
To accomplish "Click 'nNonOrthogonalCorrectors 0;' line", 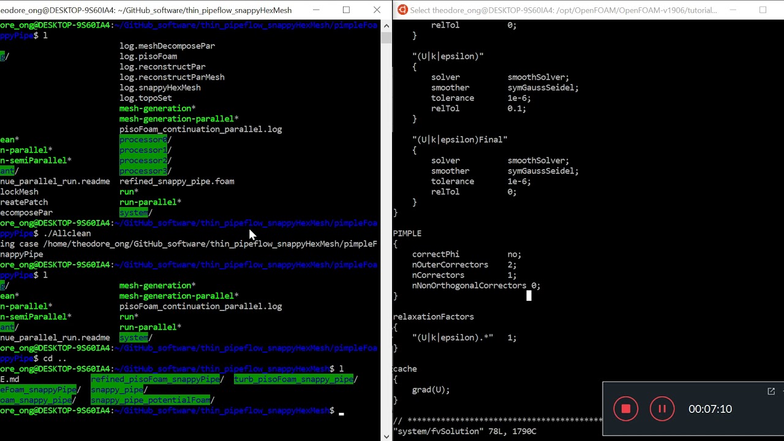I will point(476,285).
